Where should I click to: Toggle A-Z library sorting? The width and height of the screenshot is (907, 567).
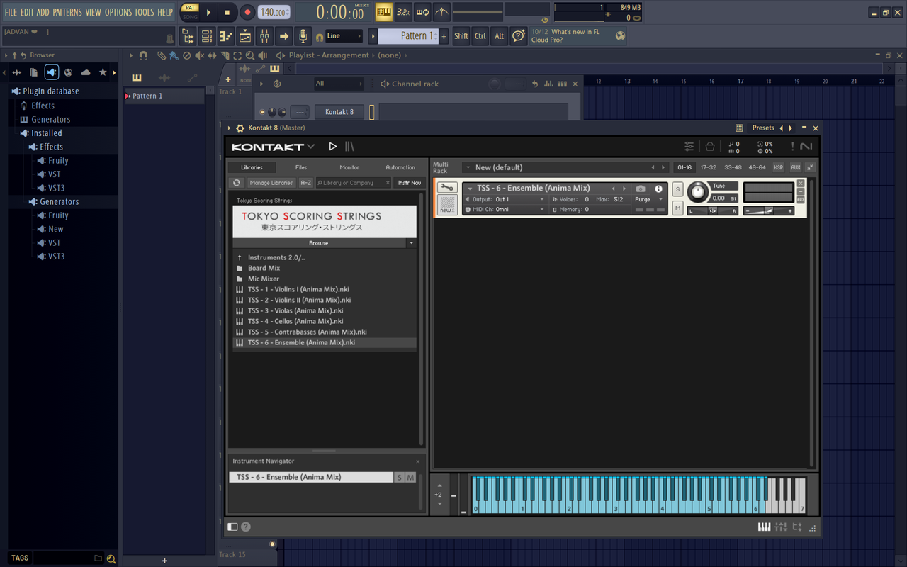tap(305, 183)
